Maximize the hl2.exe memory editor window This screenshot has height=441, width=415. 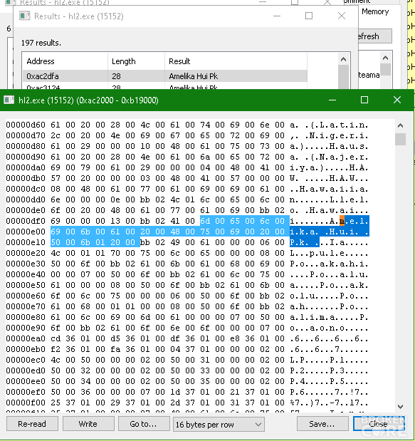coord(364,100)
